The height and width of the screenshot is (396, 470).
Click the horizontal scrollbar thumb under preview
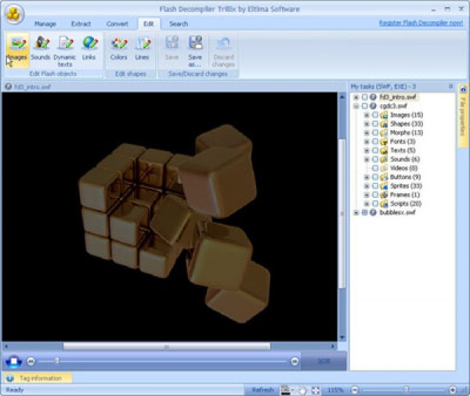[167, 347]
